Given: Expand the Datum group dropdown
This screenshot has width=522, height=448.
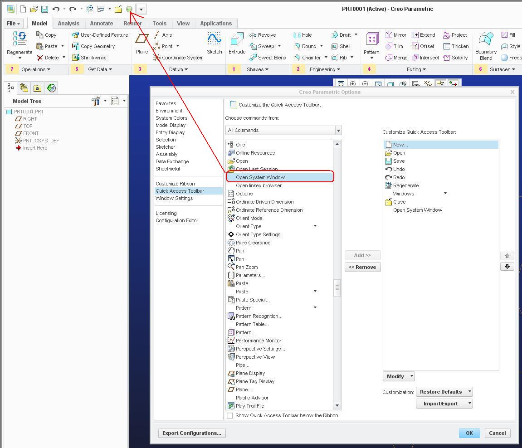Looking at the screenshot, I should tap(178, 69).
